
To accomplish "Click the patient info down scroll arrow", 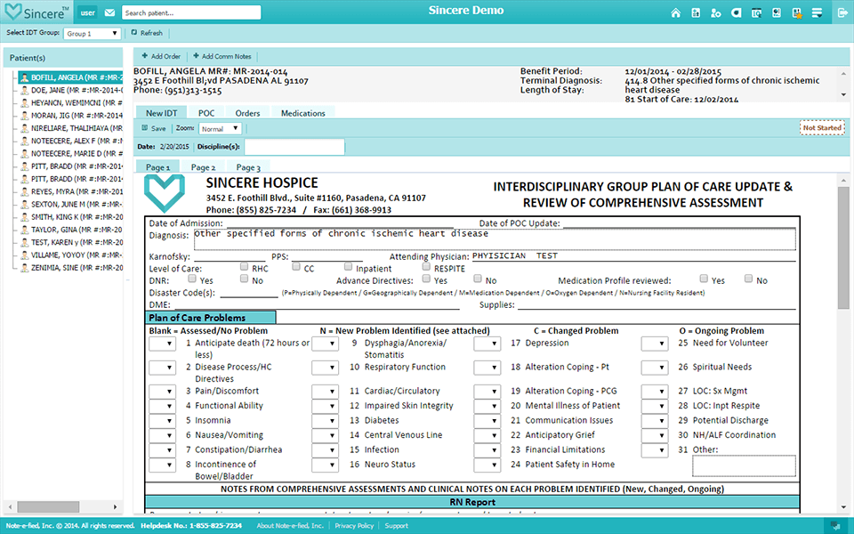I will point(843,95).
